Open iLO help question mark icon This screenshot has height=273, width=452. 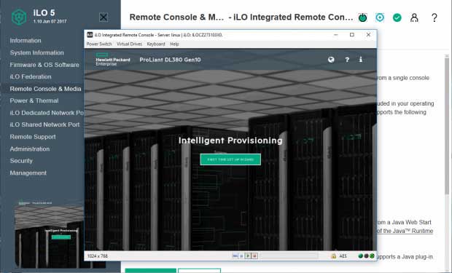click(434, 18)
